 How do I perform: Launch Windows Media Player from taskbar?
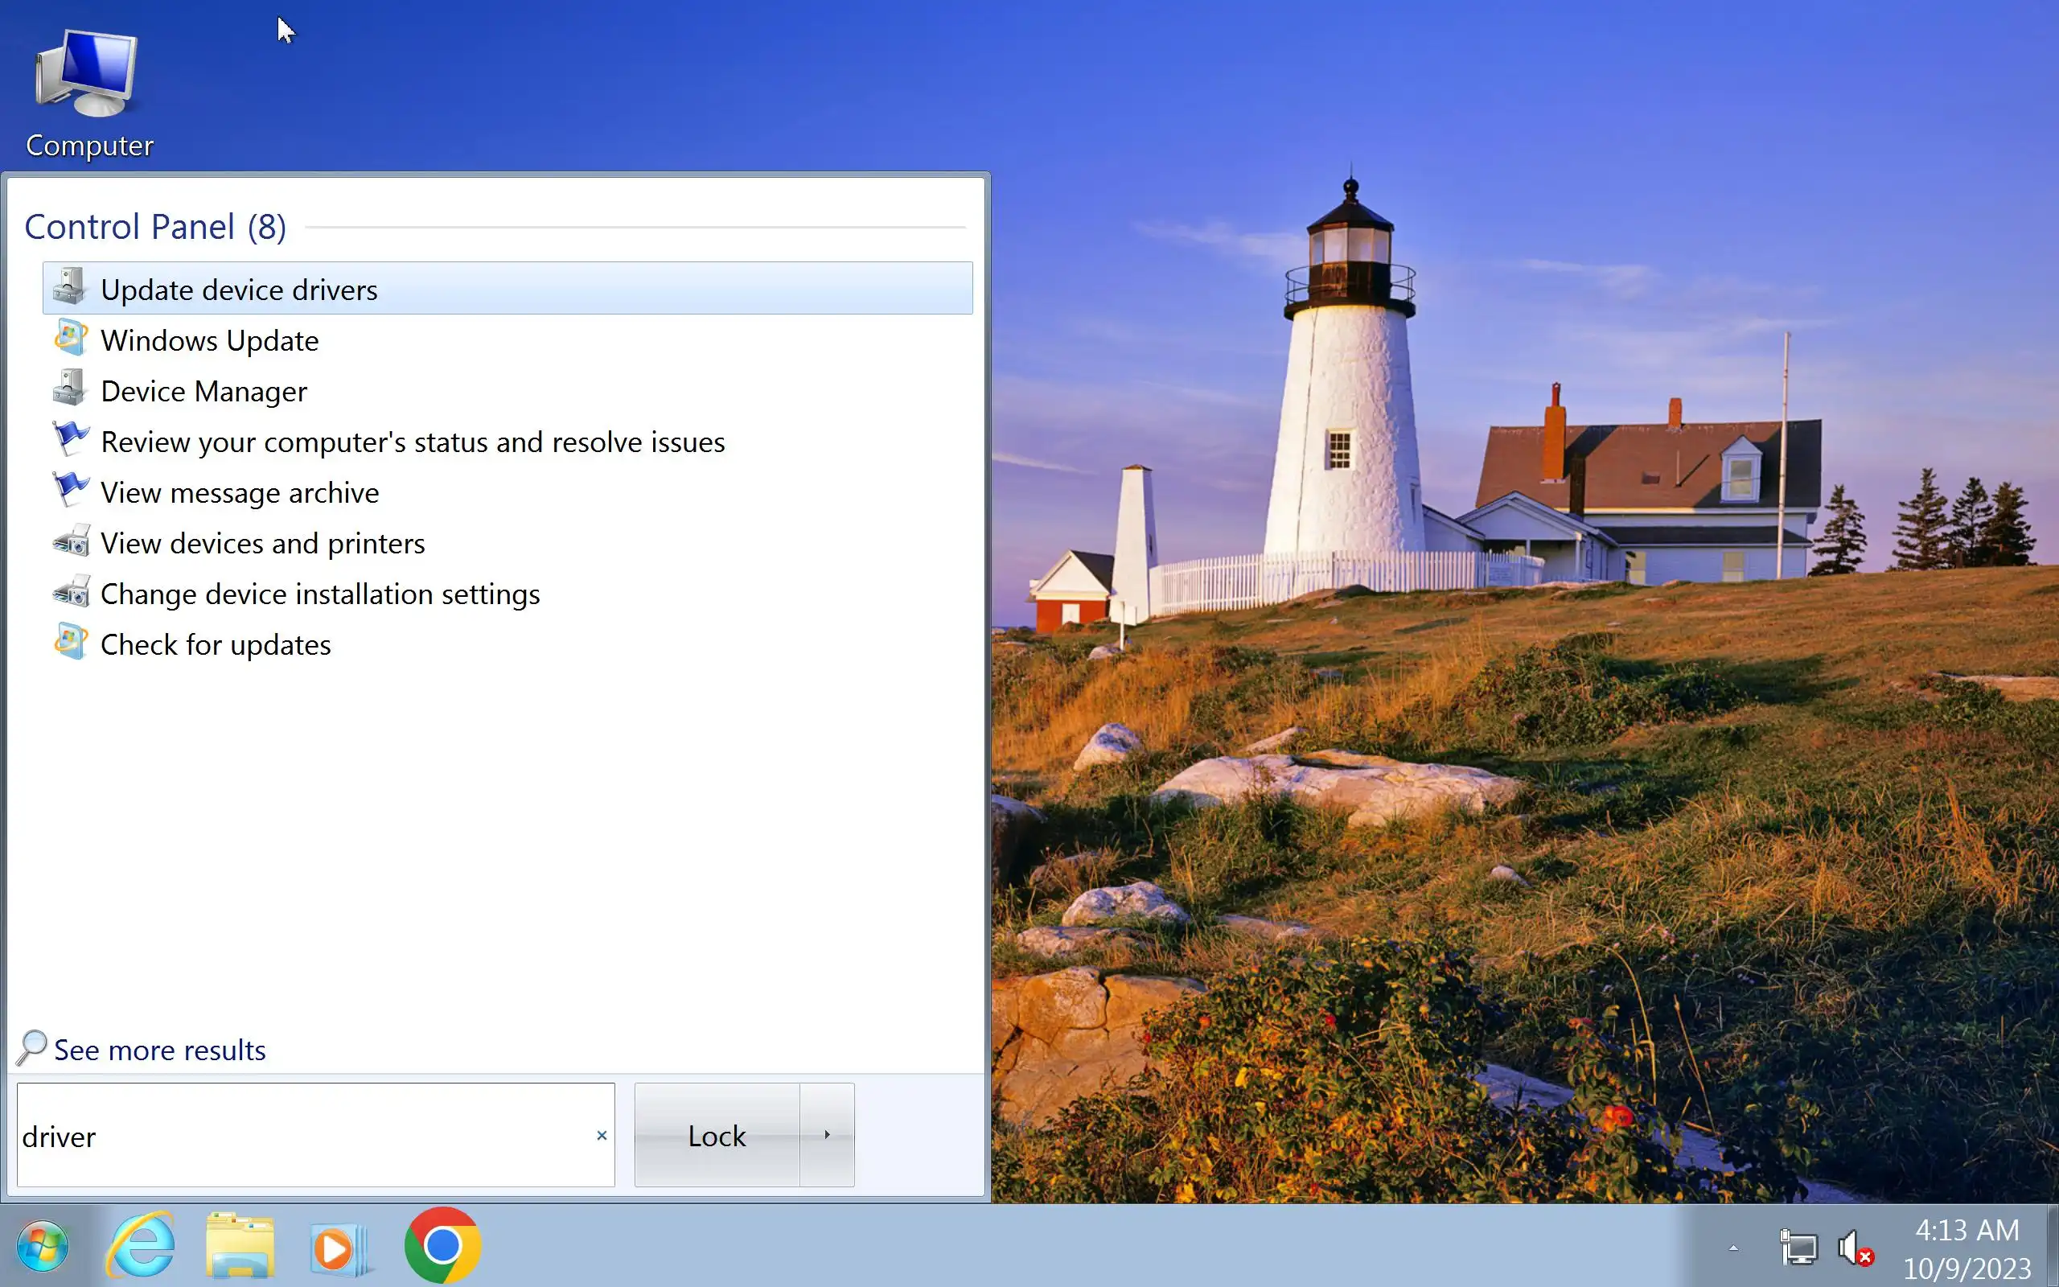click(x=339, y=1248)
